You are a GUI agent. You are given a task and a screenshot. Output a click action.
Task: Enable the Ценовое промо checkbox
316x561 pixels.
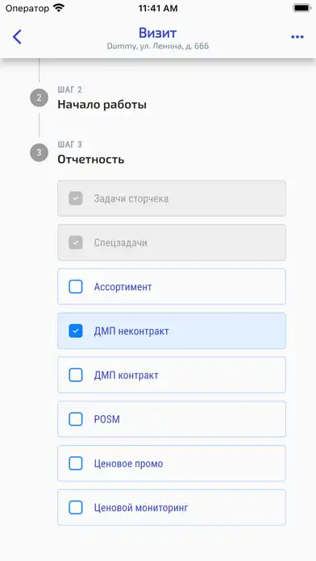76,463
